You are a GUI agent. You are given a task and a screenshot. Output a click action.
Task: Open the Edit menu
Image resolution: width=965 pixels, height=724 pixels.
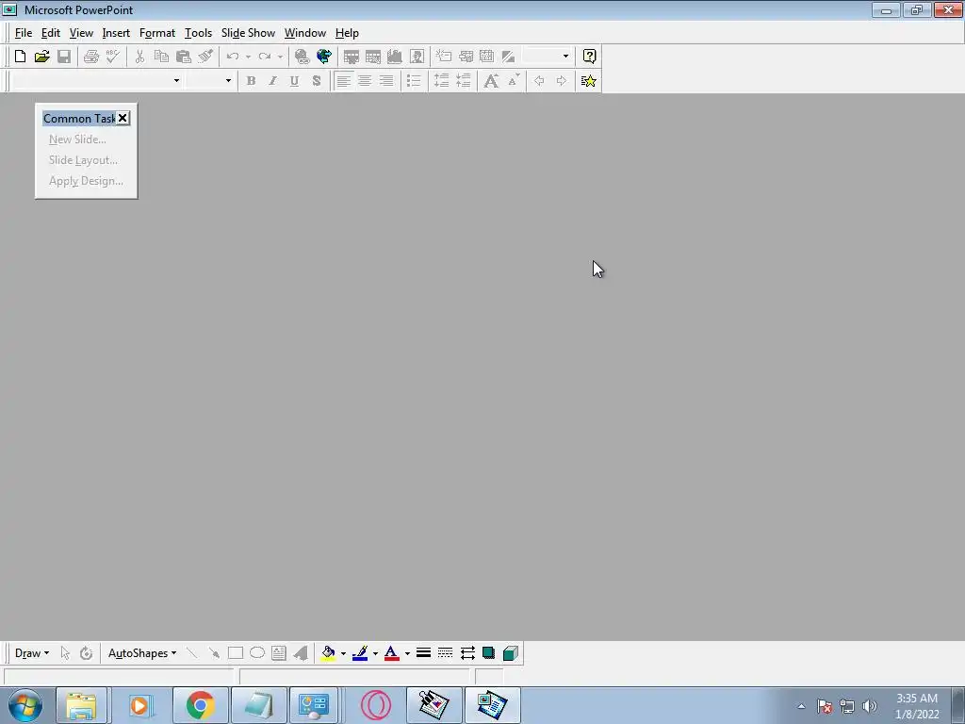click(x=51, y=33)
